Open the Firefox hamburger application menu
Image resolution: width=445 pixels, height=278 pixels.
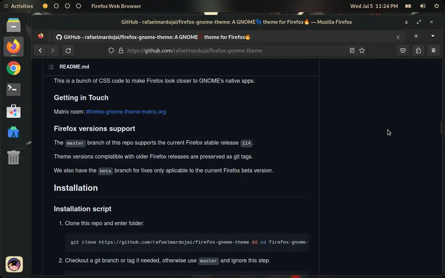(434, 50)
